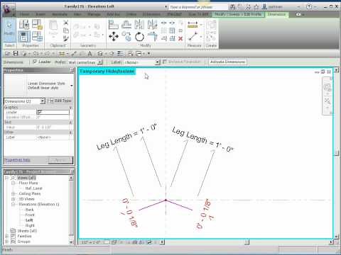Select the Trim/Extend to Corner tool
This screenshot has height=255, width=341.
(x=152, y=37)
